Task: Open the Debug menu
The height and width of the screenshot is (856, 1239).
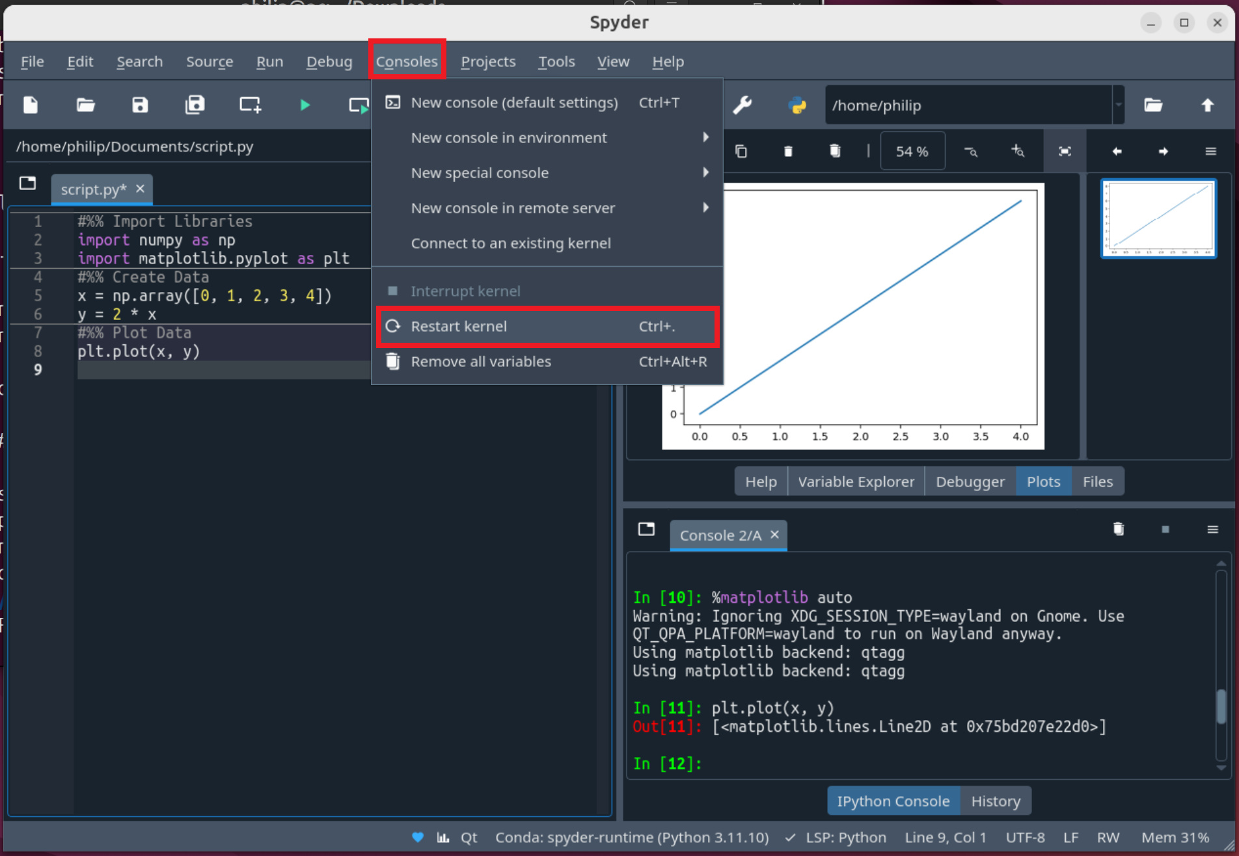Action: pyautogui.click(x=329, y=61)
